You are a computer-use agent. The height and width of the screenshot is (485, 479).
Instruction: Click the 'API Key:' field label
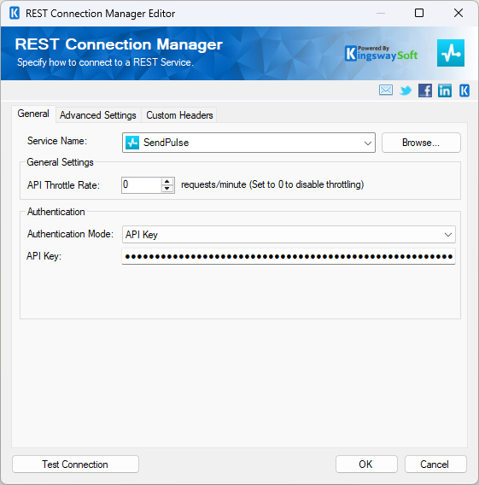44,256
